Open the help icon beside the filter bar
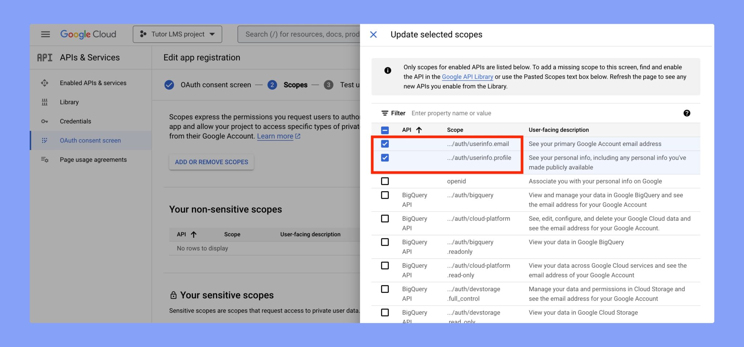The image size is (744, 347). click(x=687, y=113)
